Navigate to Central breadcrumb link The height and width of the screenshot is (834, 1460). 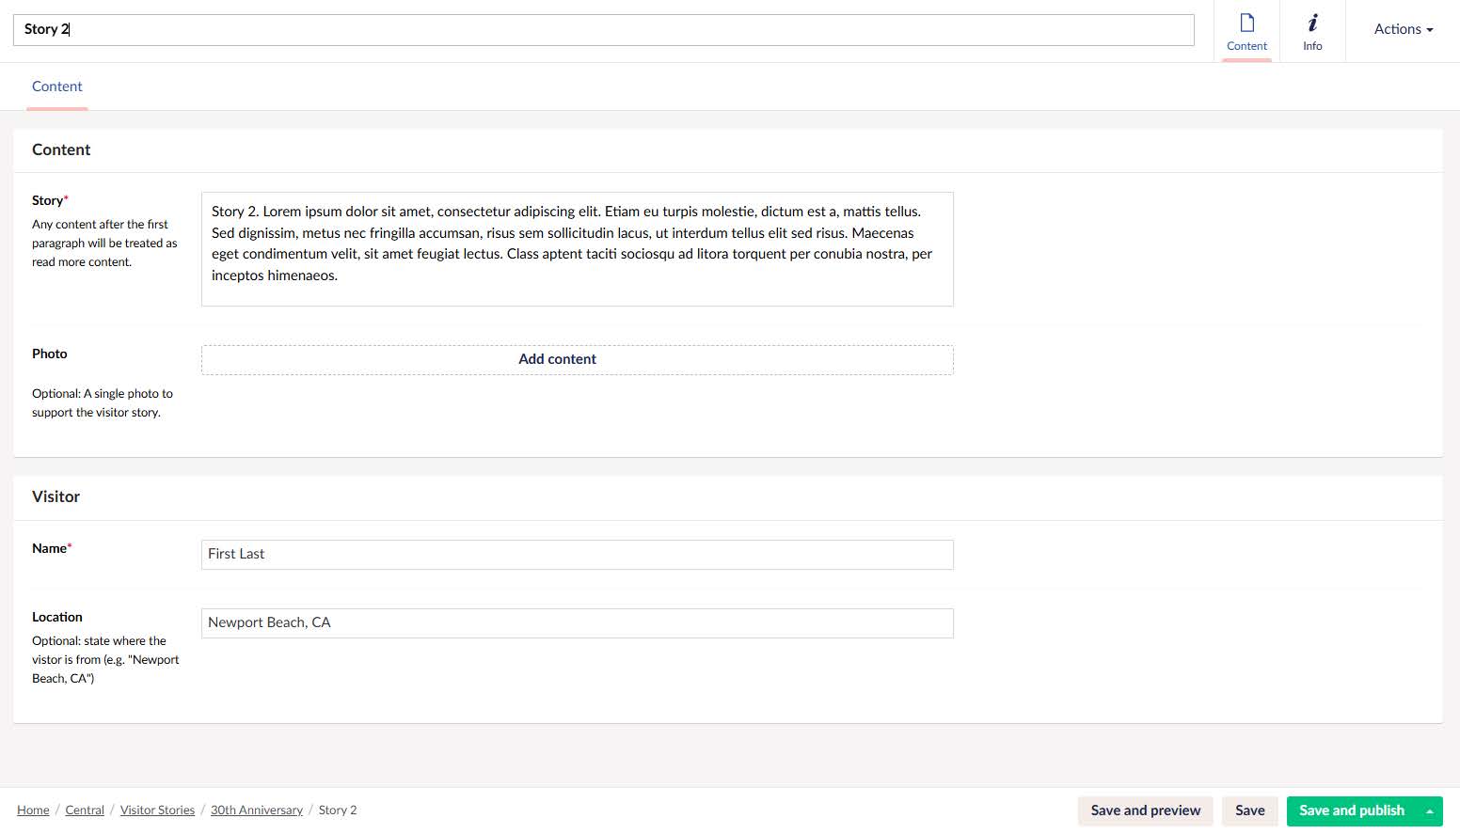85,810
